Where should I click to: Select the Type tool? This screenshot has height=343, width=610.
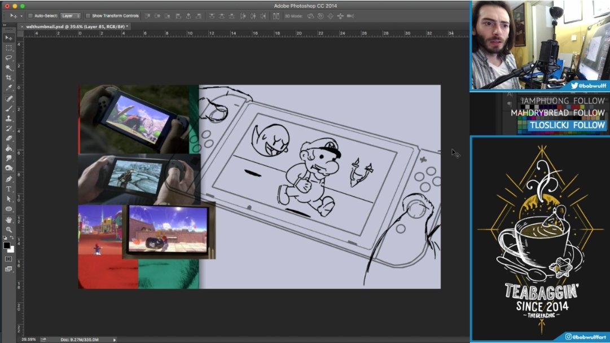click(8, 189)
